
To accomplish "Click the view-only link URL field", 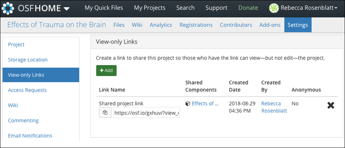I will [x=146, y=113].
